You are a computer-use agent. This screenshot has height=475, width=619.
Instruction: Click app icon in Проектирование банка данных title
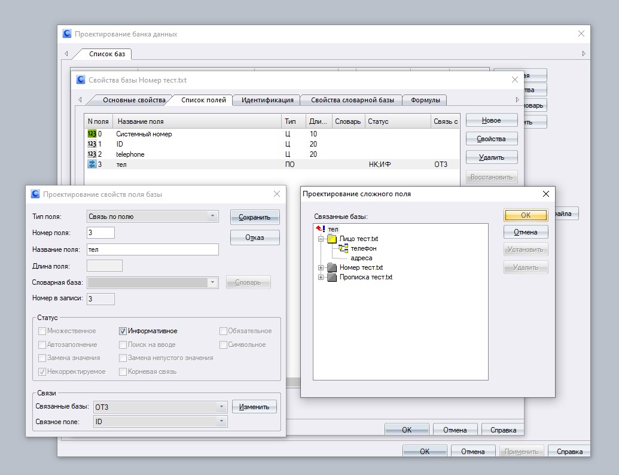coord(67,34)
